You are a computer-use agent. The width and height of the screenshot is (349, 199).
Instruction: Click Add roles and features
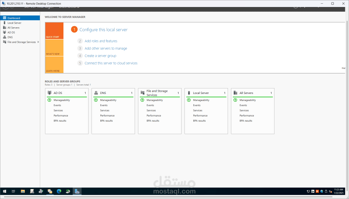(101, 41)
